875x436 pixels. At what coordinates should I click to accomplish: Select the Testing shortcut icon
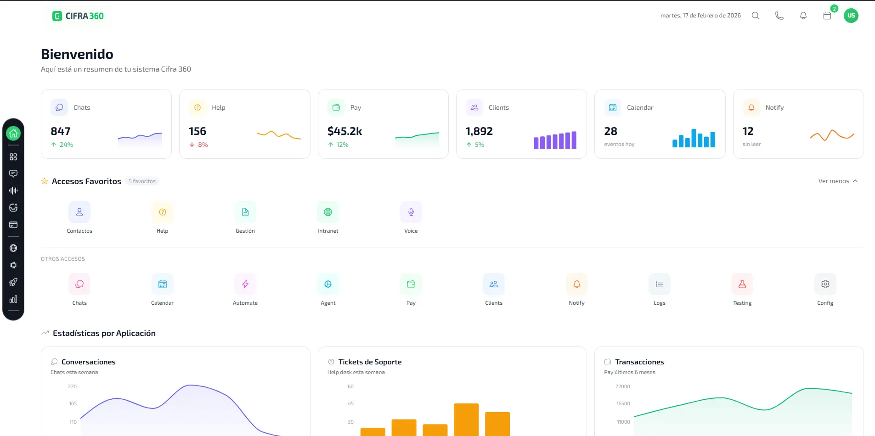(x=742, y=284)
